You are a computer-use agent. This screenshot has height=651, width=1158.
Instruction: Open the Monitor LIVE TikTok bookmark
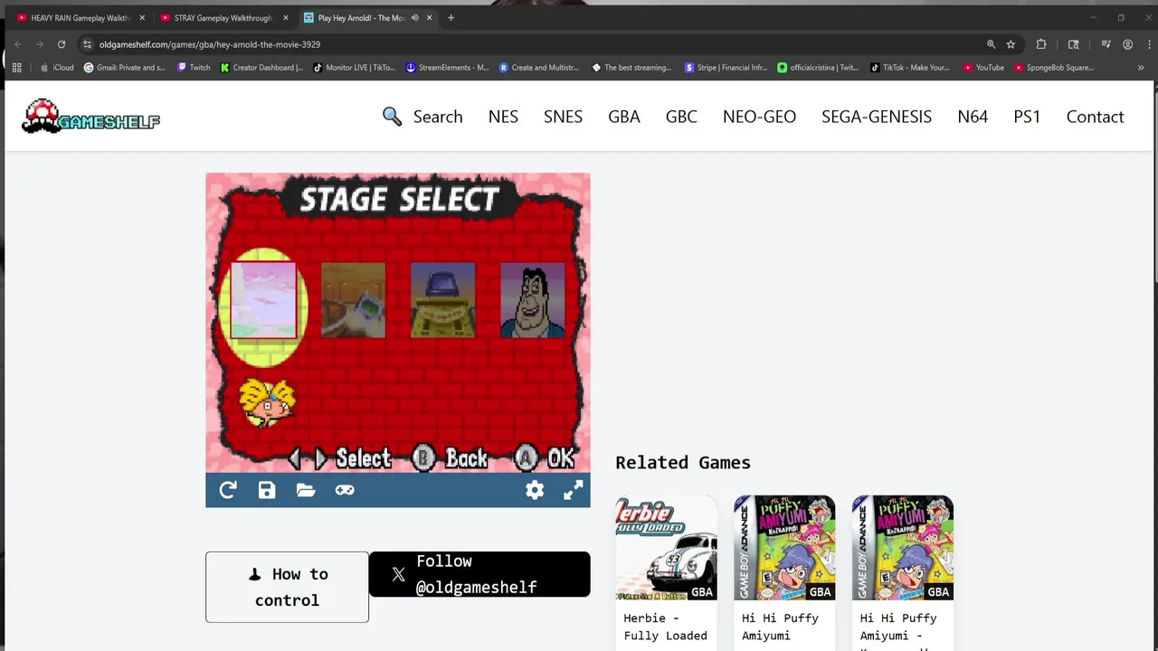pyautogui.click(x=355, y=68)
